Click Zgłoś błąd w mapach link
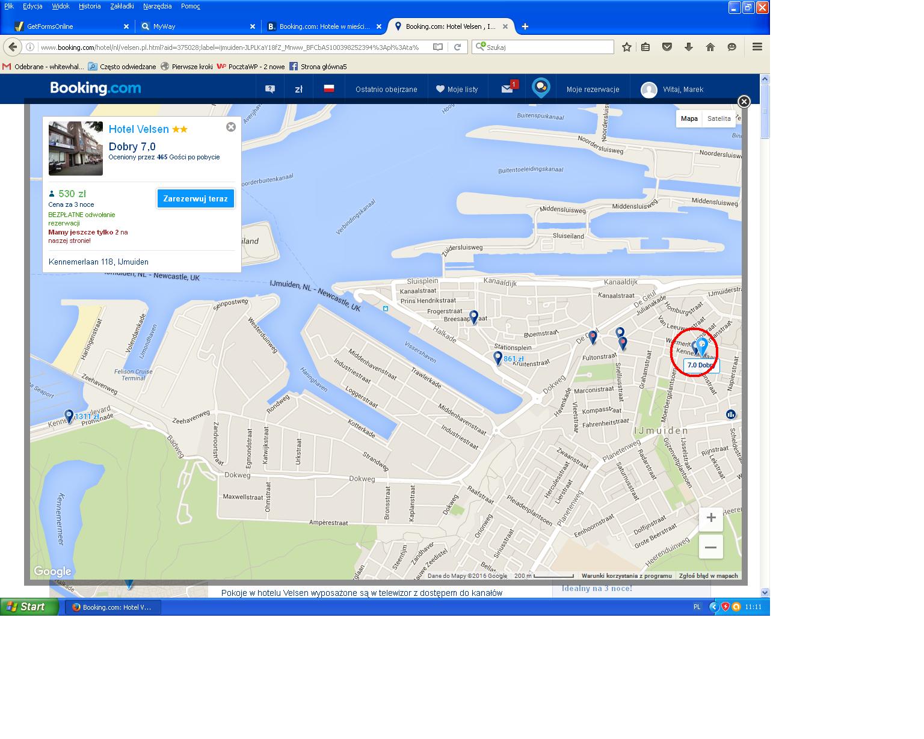Image resolution: width=924 pixels, height=739 pixels. [709, 576]
